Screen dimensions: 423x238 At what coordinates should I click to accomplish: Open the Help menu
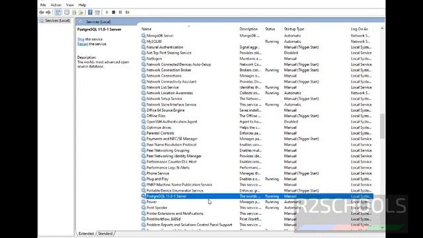(82, 5)
